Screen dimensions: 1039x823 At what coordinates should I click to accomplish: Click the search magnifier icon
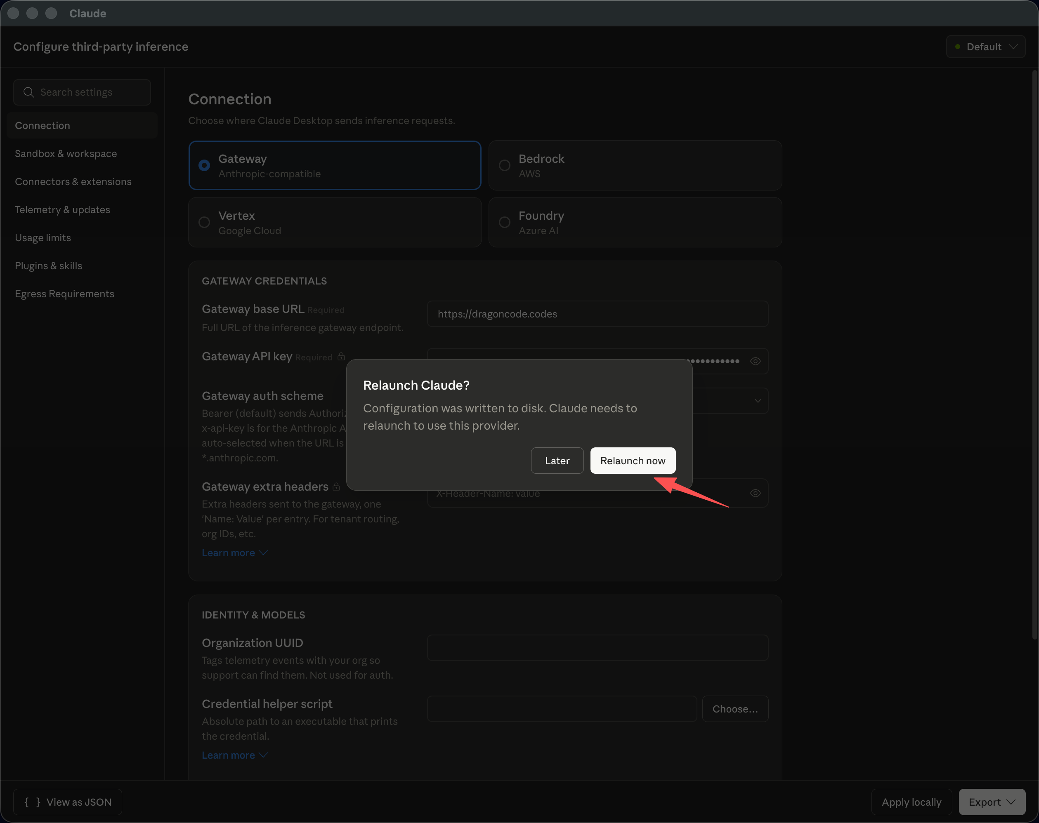(29, 92)
